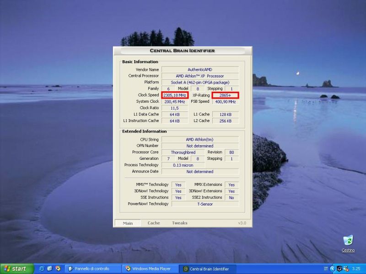Click the Show Desktop quick launch icon
The width and height of the screenshot is (366, 274).
(50, 269)
